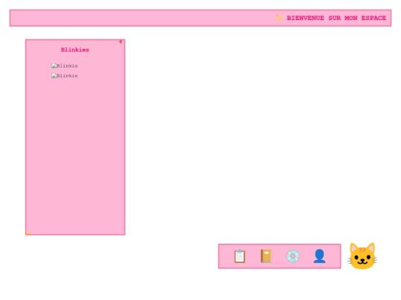Viewport: 401px width, 300px height.
Task: Click the second broken Blinkie image
Action: tap(65, 76)
